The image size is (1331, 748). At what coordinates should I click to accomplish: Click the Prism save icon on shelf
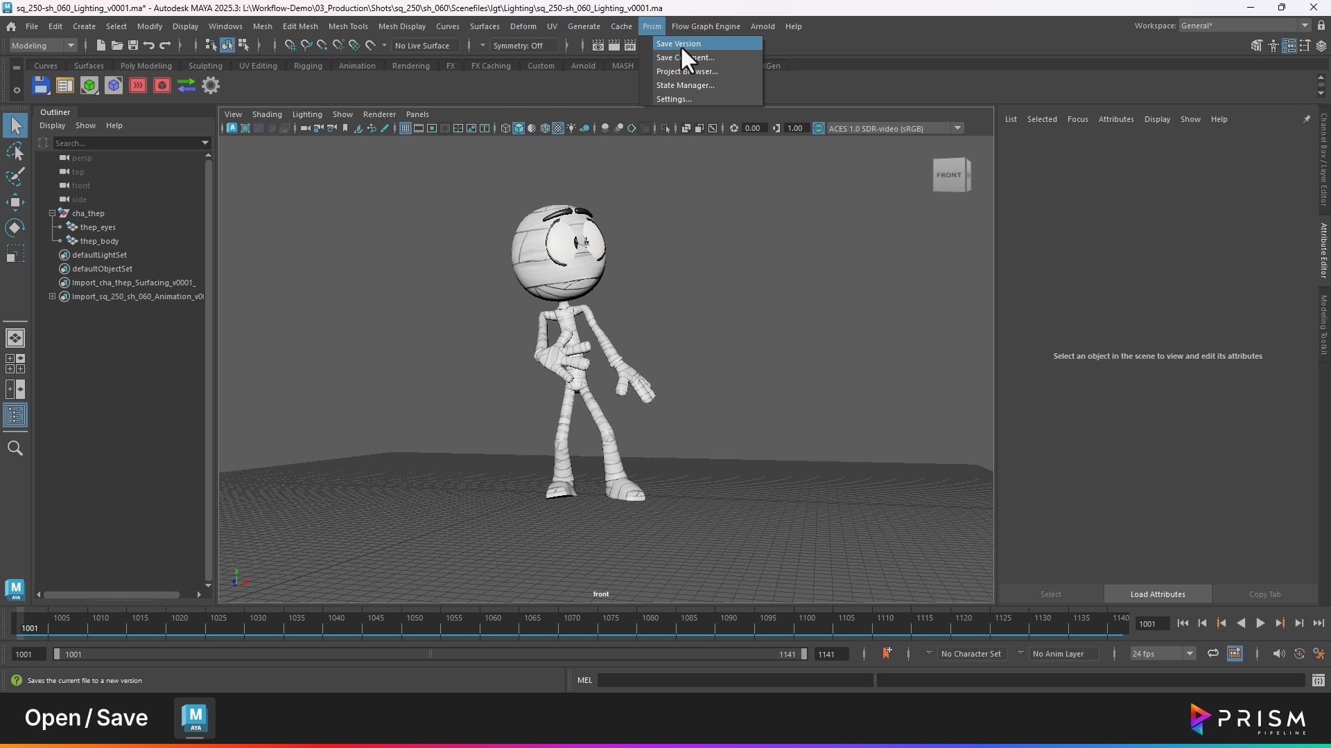tap(41, 86)
